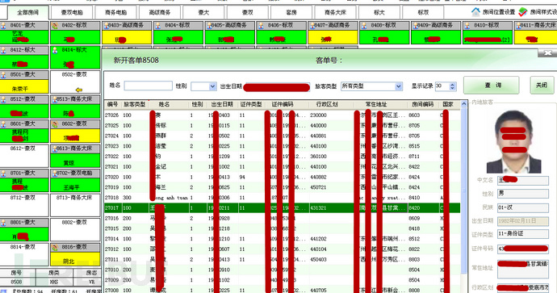557x293 pixels.
Task: Click the icon on room 8602-豪双 header
Action: pyautogui.click(x=55, y=124)
